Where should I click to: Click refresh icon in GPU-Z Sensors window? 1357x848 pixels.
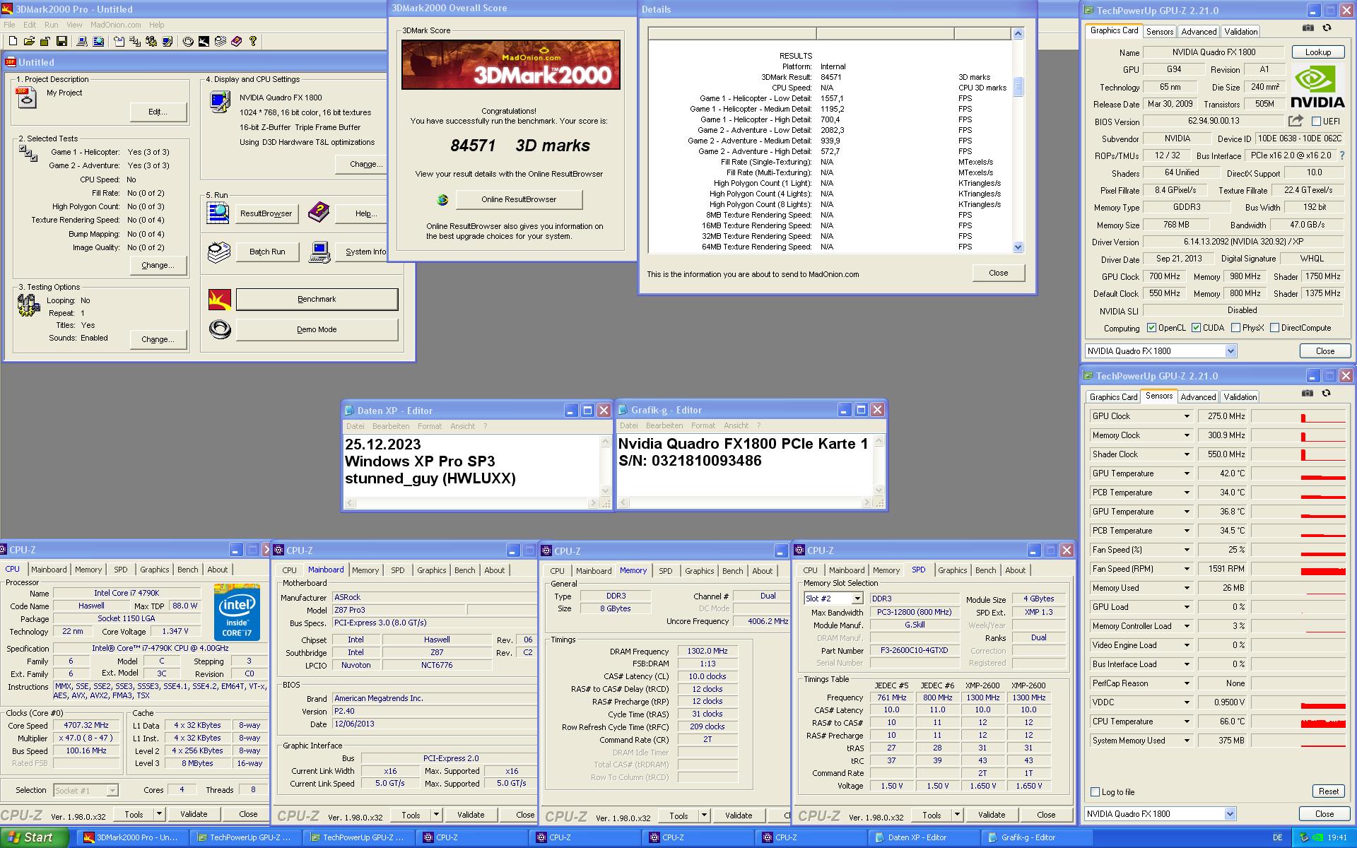point(1326,393)
